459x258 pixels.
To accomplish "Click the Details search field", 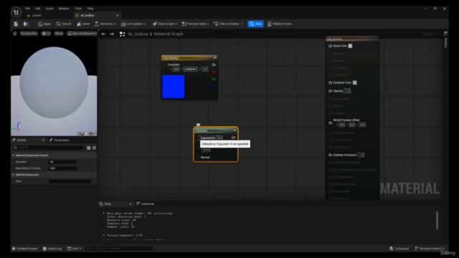I will point(48,148).
